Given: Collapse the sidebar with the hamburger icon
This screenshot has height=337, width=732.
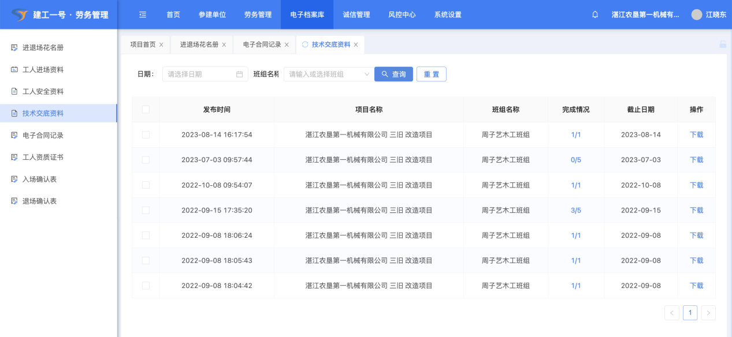Looking at the screenshot, I should pyautogui.click(x=143, y=14).
